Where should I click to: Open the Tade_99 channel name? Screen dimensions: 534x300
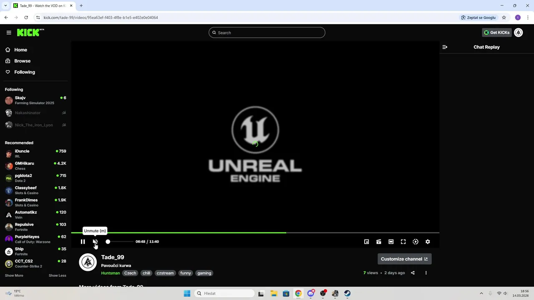[113, 257]
